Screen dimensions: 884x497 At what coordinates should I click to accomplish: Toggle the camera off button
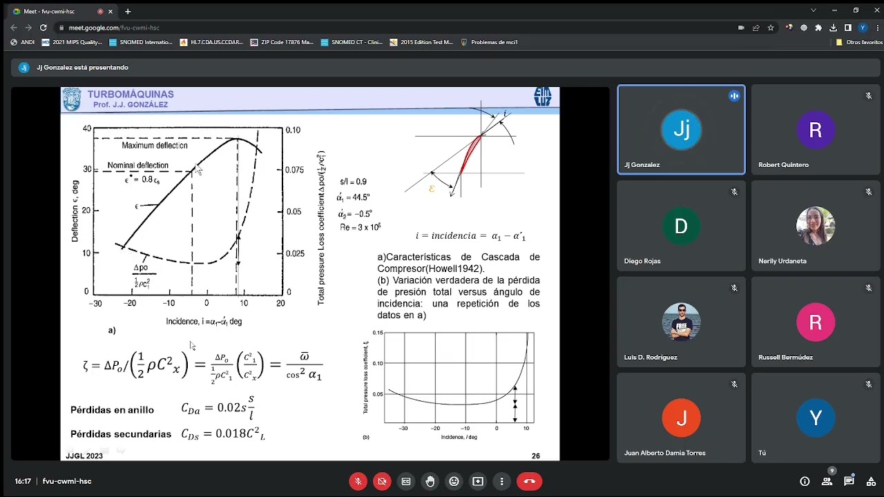(382, 482)
